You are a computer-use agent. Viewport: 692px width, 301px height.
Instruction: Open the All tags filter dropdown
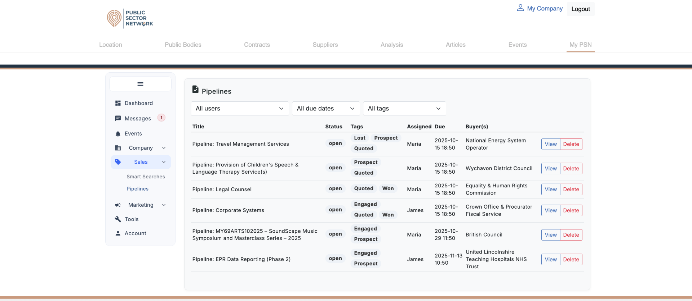click(404, 109)
